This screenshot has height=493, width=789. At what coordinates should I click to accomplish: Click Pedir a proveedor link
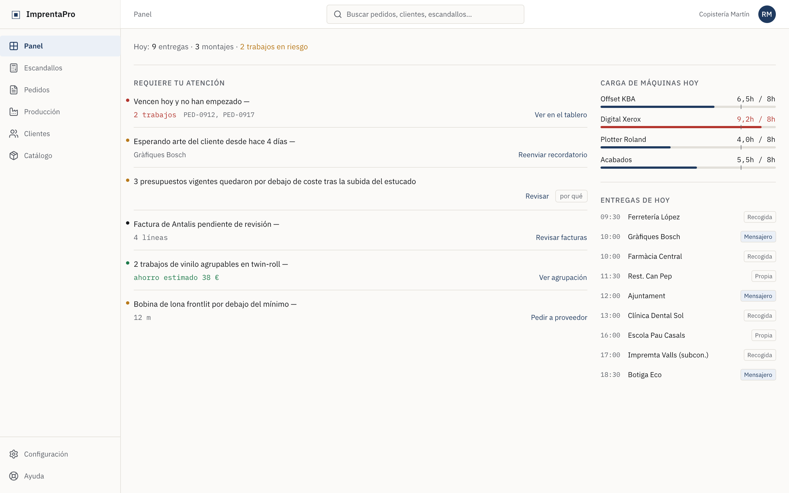point(559,318)
